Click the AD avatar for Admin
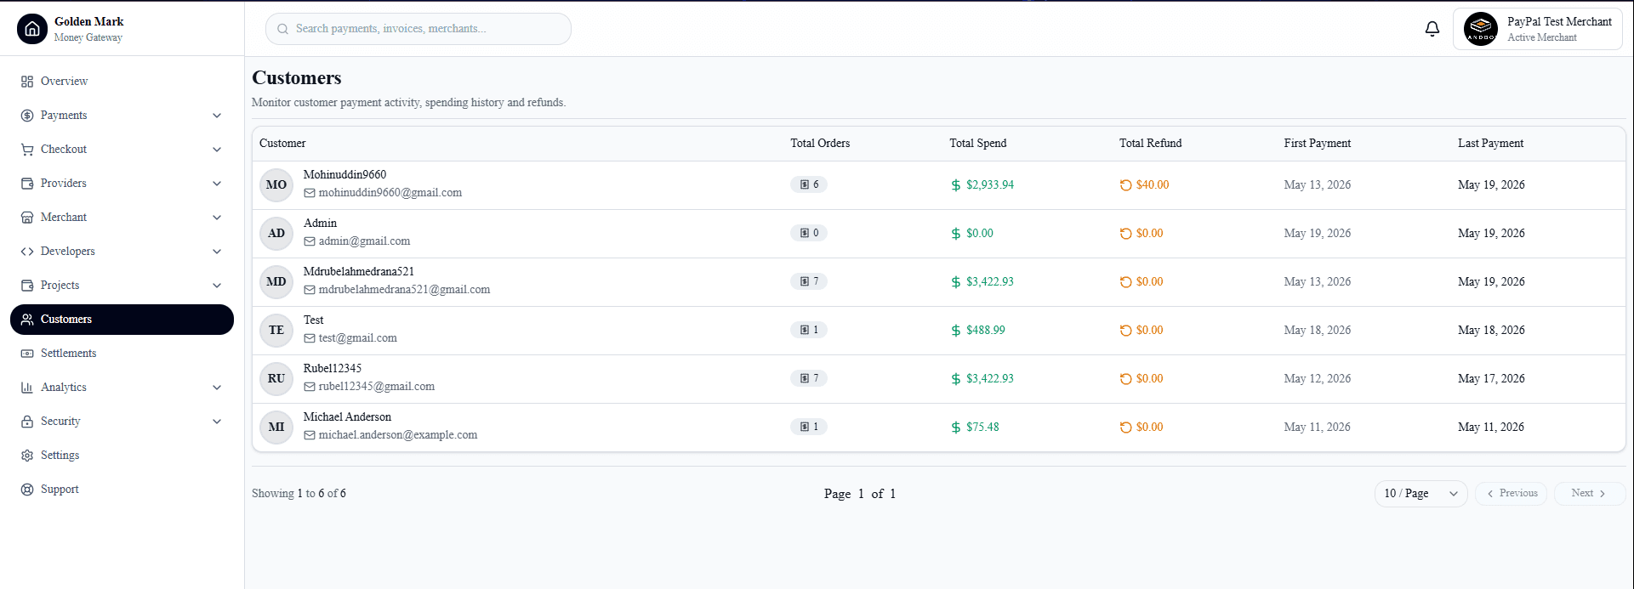 [276, 233]
